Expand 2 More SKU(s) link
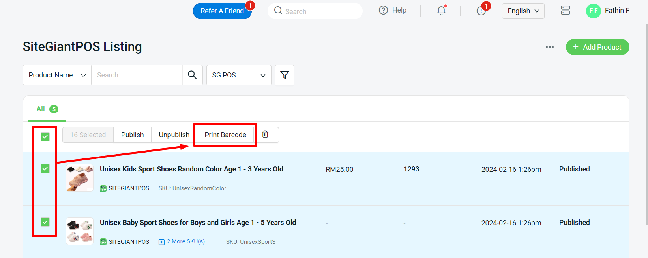 pos(182,241)
